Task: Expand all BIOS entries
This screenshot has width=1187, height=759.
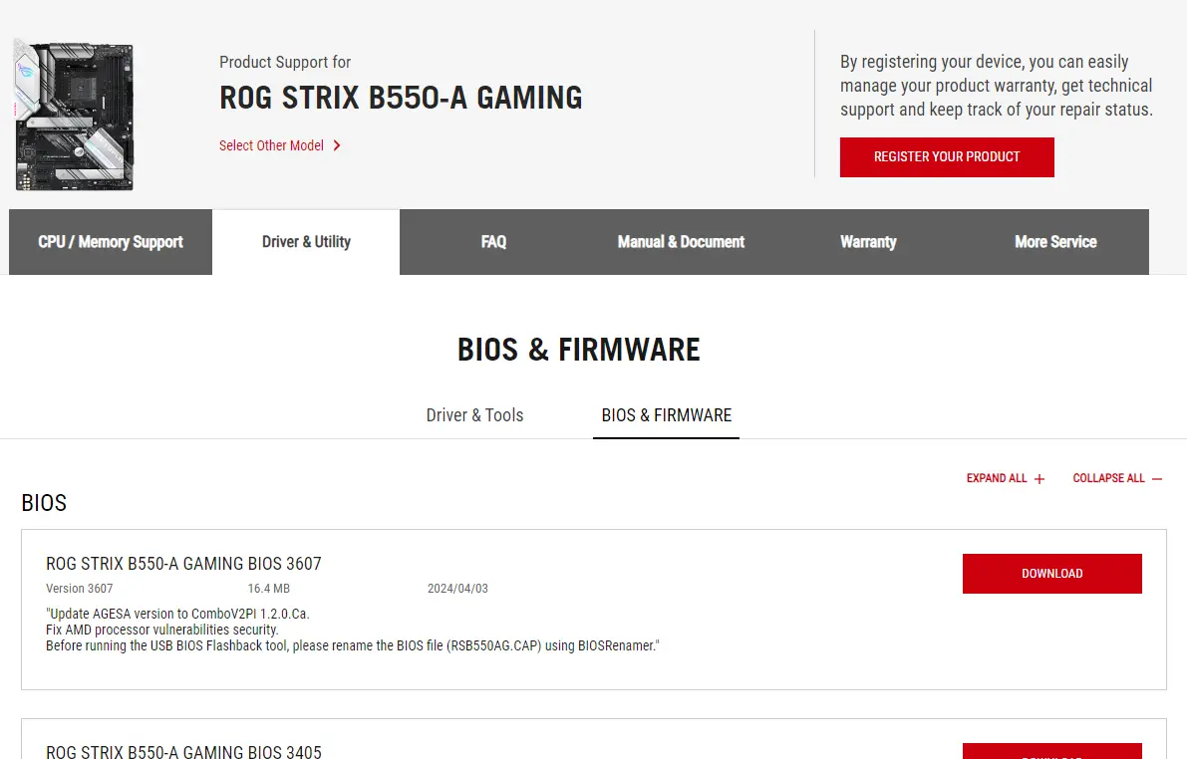Action: 1006,478
